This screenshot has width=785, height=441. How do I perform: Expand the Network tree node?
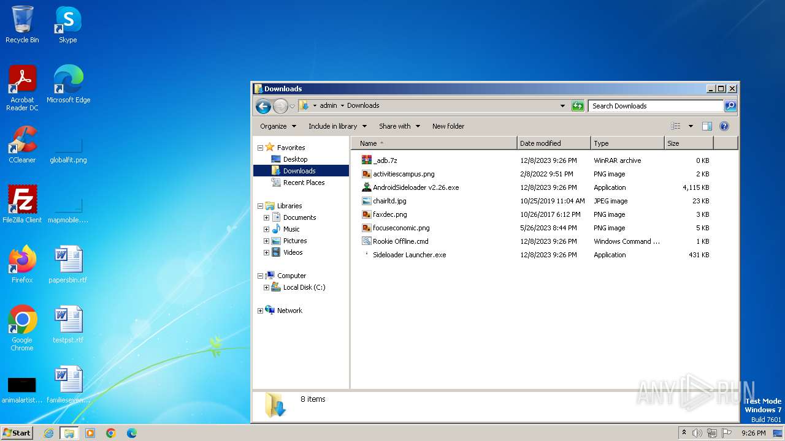(260, 311)
